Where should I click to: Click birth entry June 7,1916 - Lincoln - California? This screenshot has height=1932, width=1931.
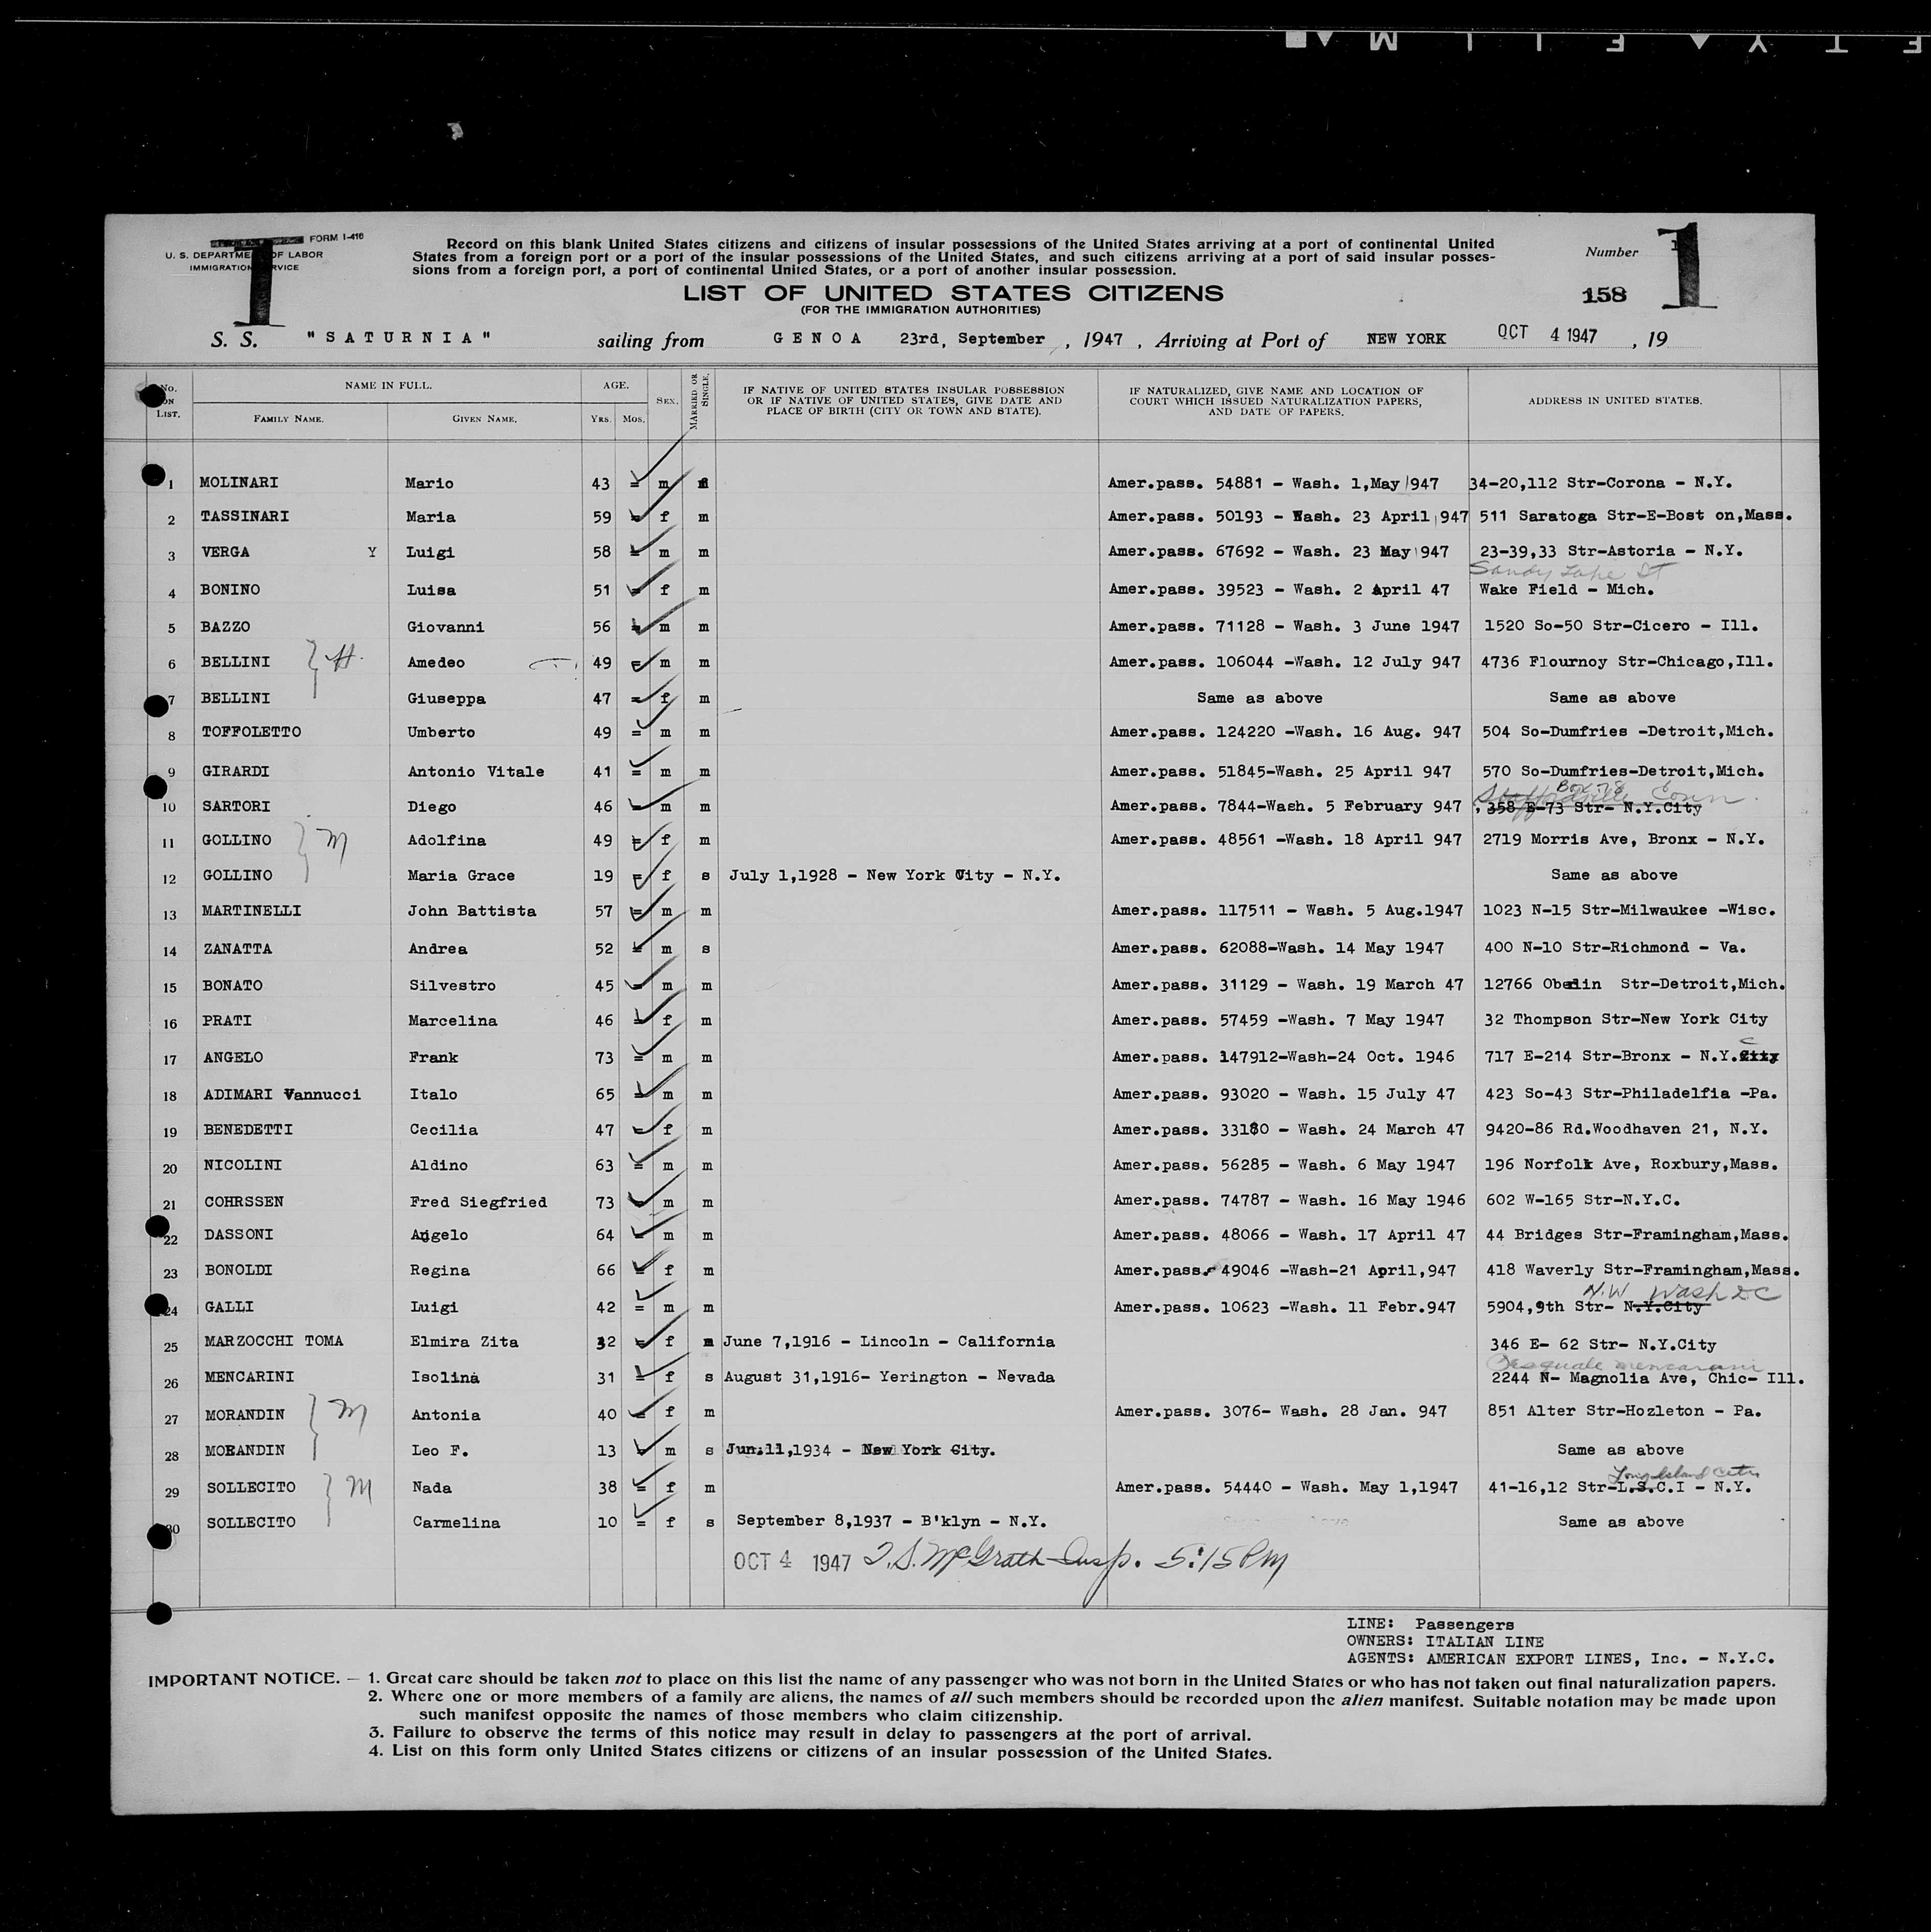[x=889, y=1341]
